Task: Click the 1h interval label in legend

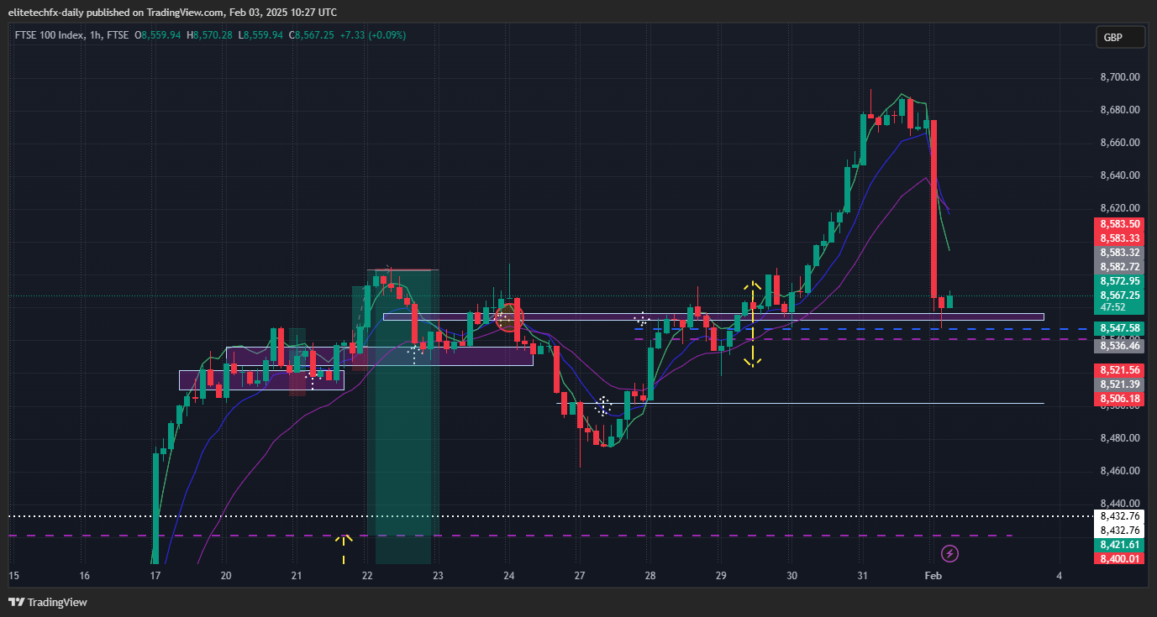Action: [94, 35]
